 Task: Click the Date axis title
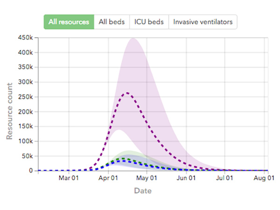tap(142, 191)
